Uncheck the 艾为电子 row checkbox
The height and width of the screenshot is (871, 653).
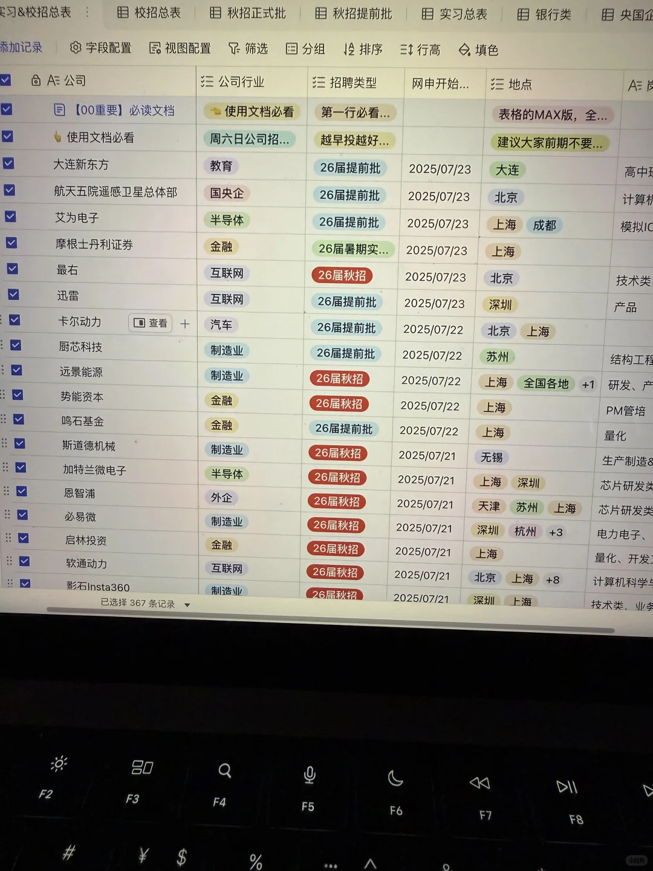[x=10, y=216]
